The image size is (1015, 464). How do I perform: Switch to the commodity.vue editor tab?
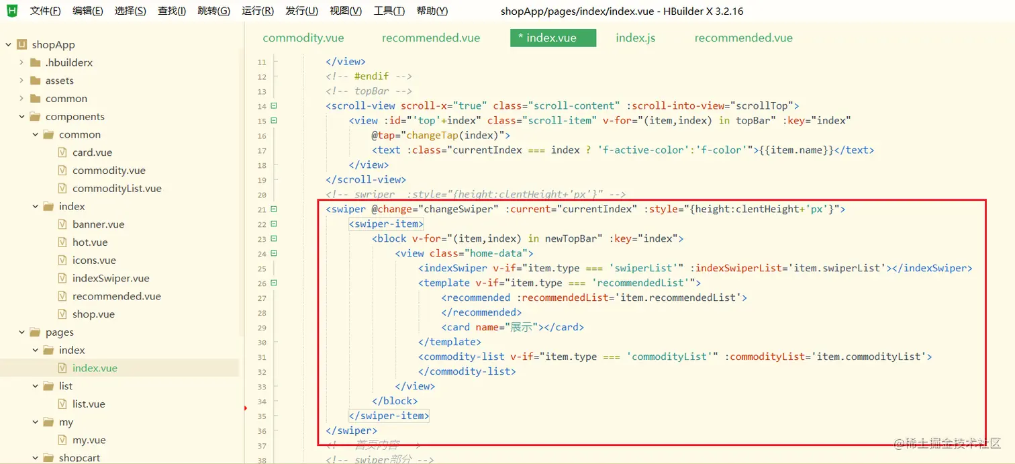(x=303, y=38)
